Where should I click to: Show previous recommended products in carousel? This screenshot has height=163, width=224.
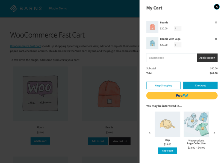tap(150, 133)
